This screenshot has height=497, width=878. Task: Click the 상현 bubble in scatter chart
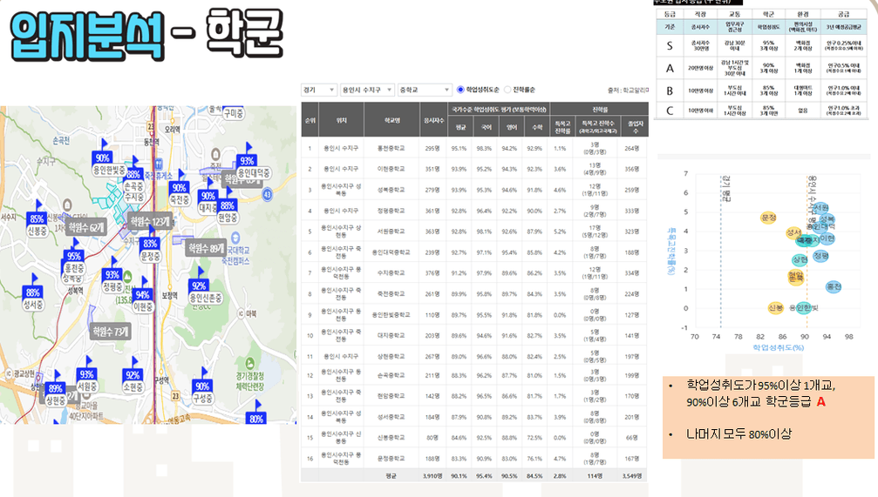pos(800,259)
